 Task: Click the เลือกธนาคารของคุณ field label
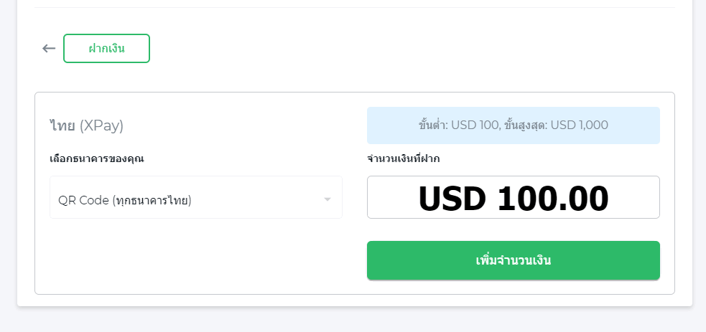pos(97,158)
